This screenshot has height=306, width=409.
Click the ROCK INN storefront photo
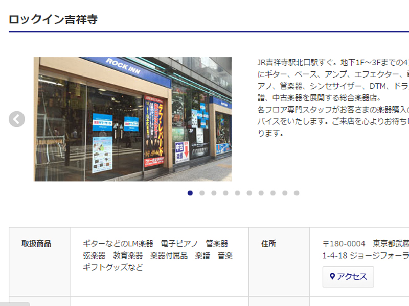(132, 119)
